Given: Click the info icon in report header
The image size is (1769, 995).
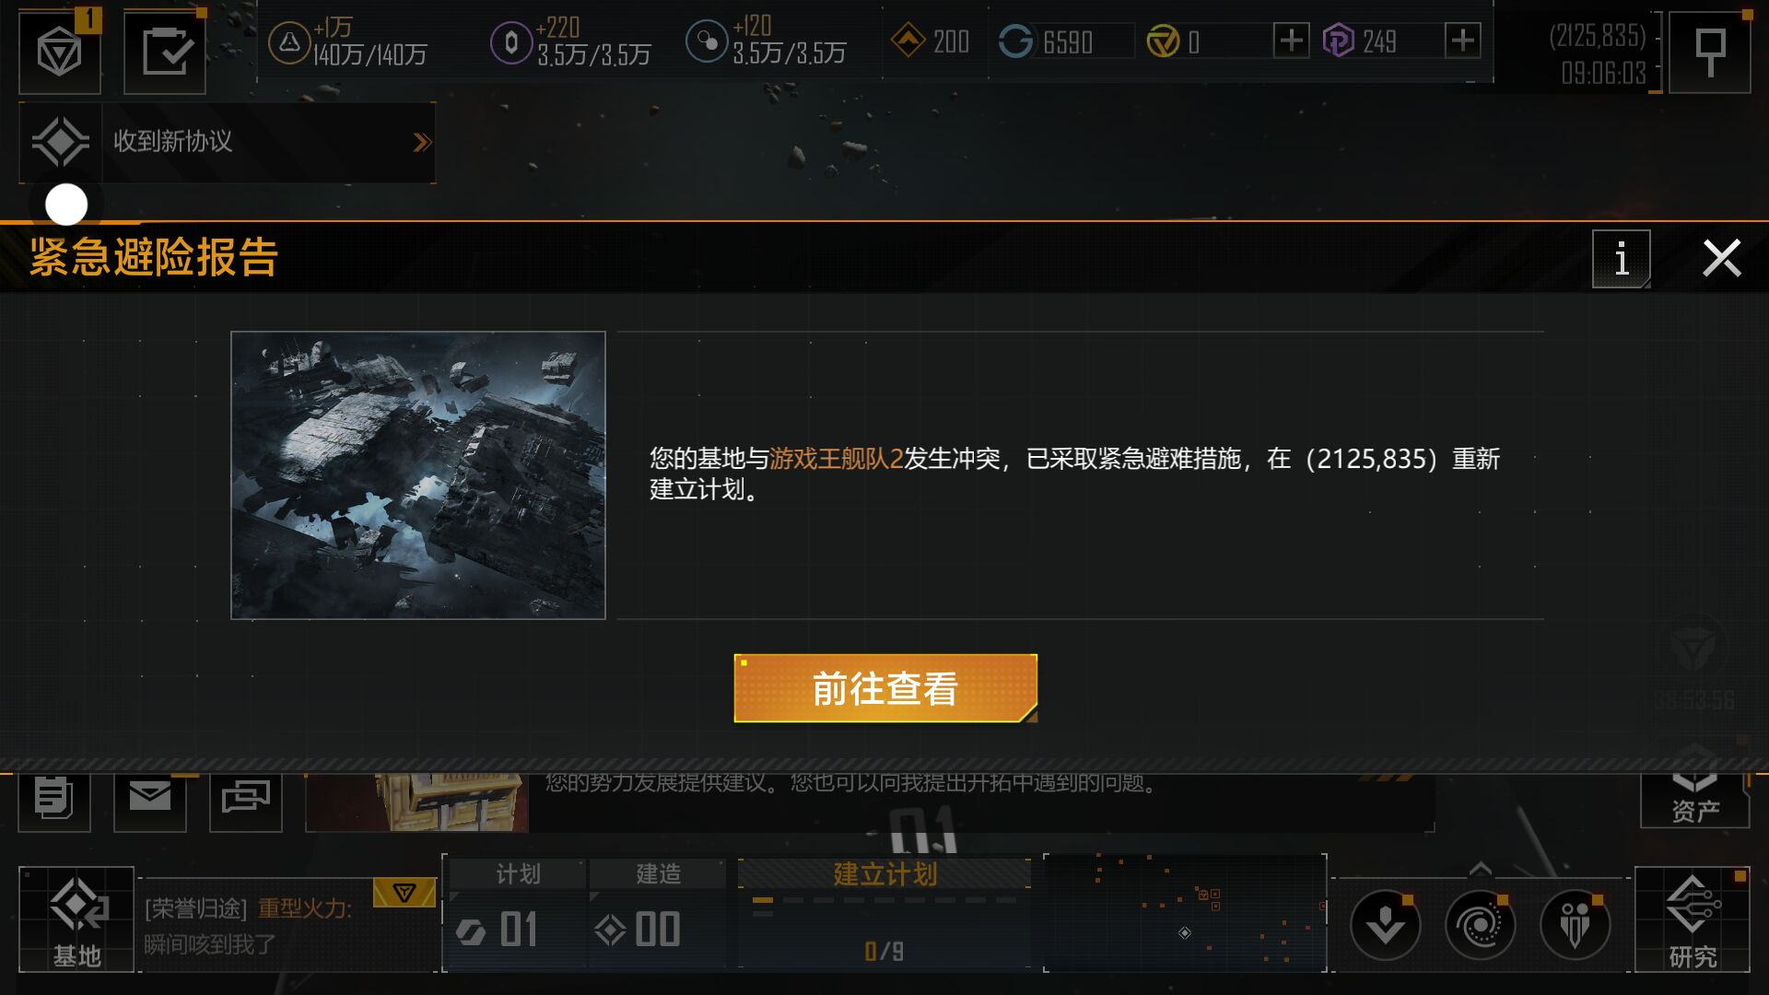Looking at the screenshot, I should point(1622,259).
